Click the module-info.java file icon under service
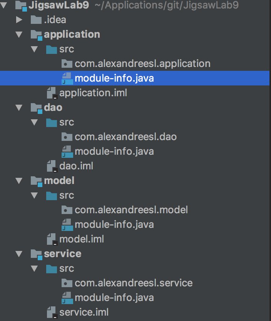271x321 pixels. (x=67, y=298)
